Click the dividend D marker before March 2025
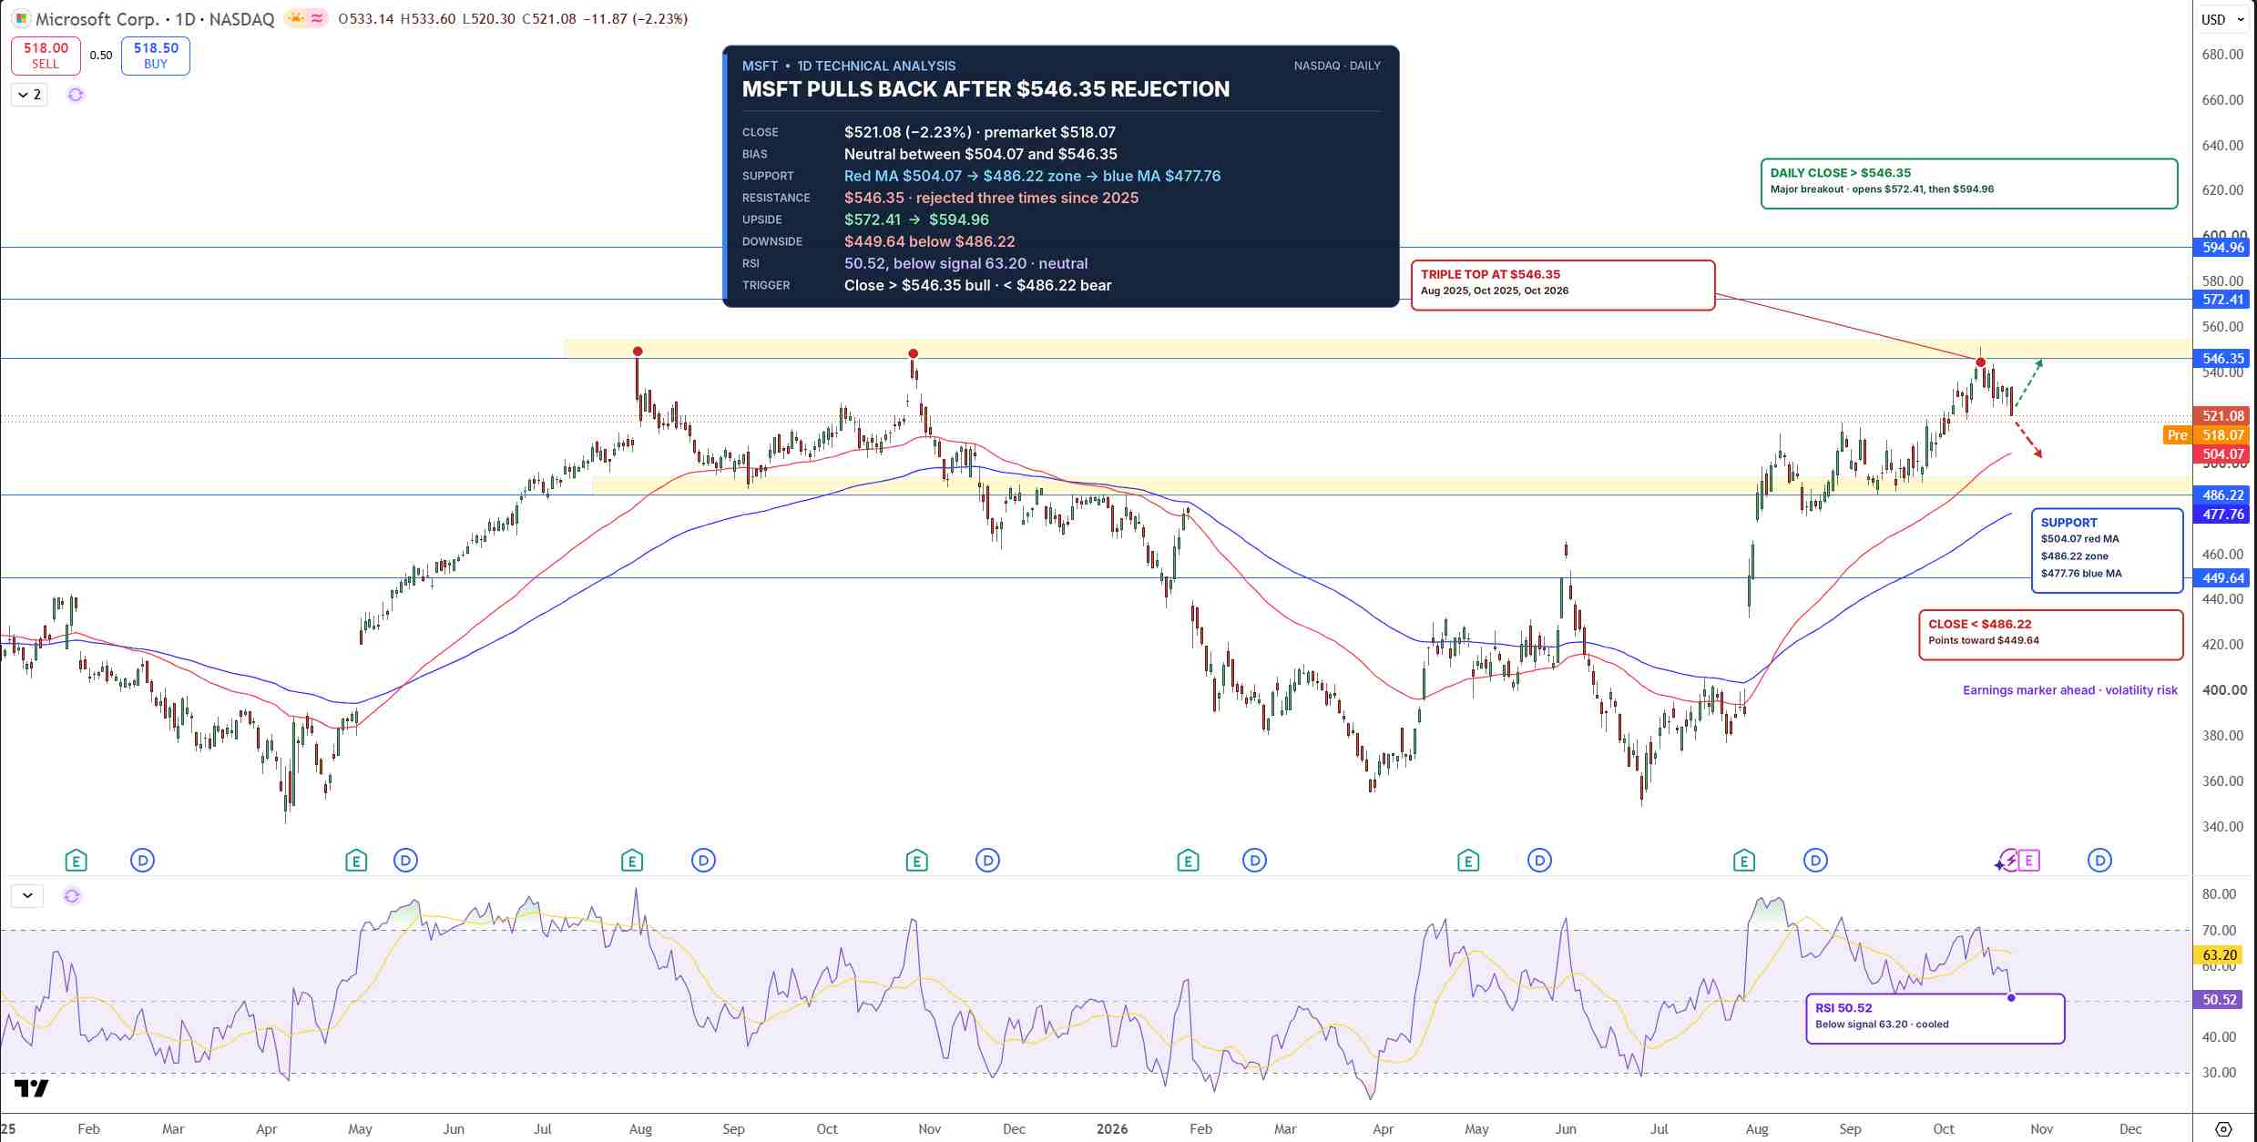 pyautogui.click(x=142, y=860)
